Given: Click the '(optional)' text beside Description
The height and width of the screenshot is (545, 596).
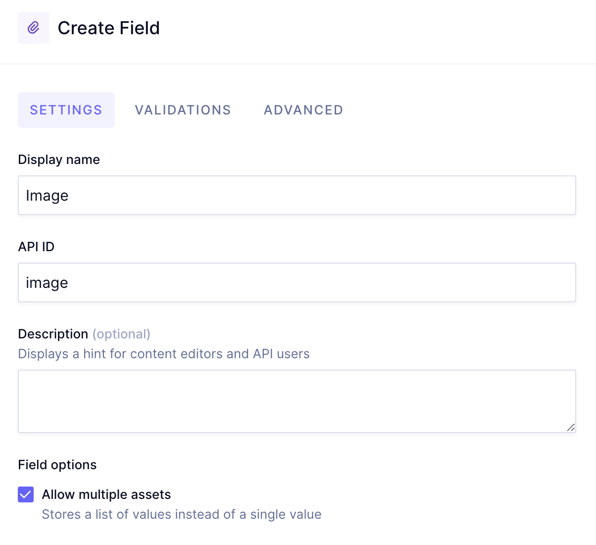Looking at the screenshot, I should [x=121, y=334].
